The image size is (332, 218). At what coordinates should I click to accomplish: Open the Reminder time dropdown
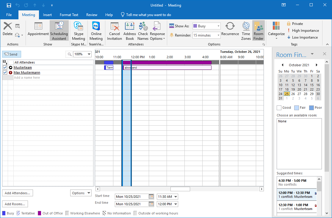(x=218, y=35)
